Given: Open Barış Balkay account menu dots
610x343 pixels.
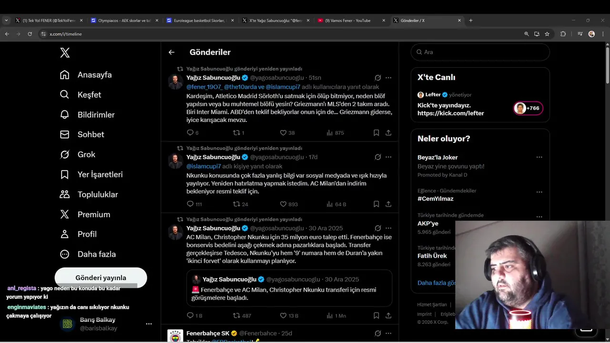Looking at the screenshot, I should [x=149, y=324].
